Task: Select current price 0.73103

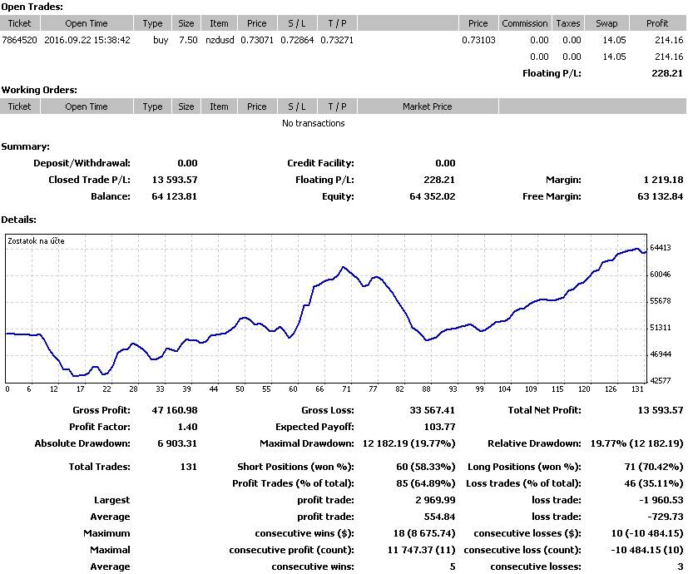Action: [x=478, y=40]
